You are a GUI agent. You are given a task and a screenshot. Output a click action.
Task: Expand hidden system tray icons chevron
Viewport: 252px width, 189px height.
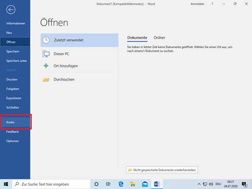click(199, 184)
